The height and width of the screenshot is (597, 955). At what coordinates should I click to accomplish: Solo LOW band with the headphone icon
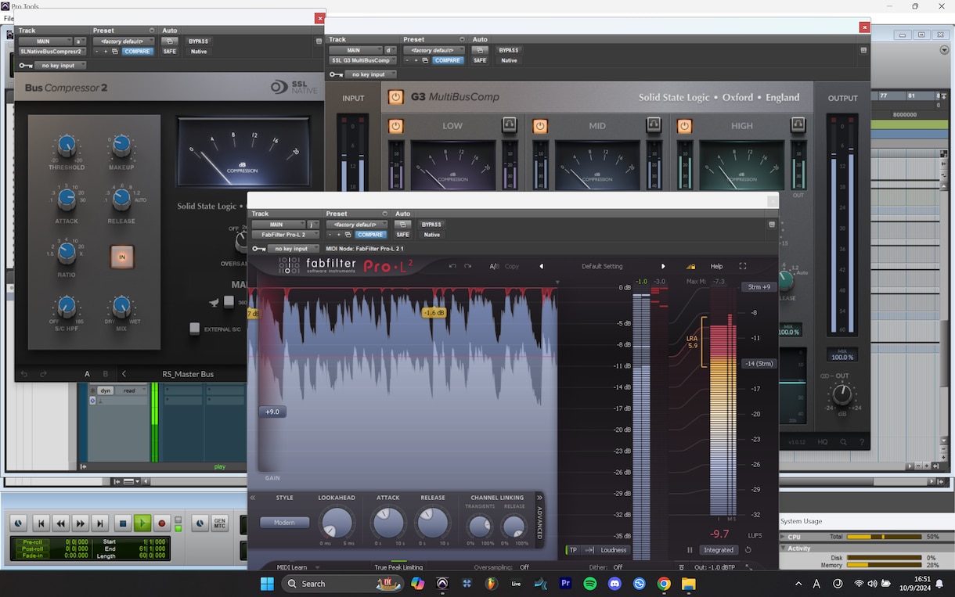[x=510, y=124]
